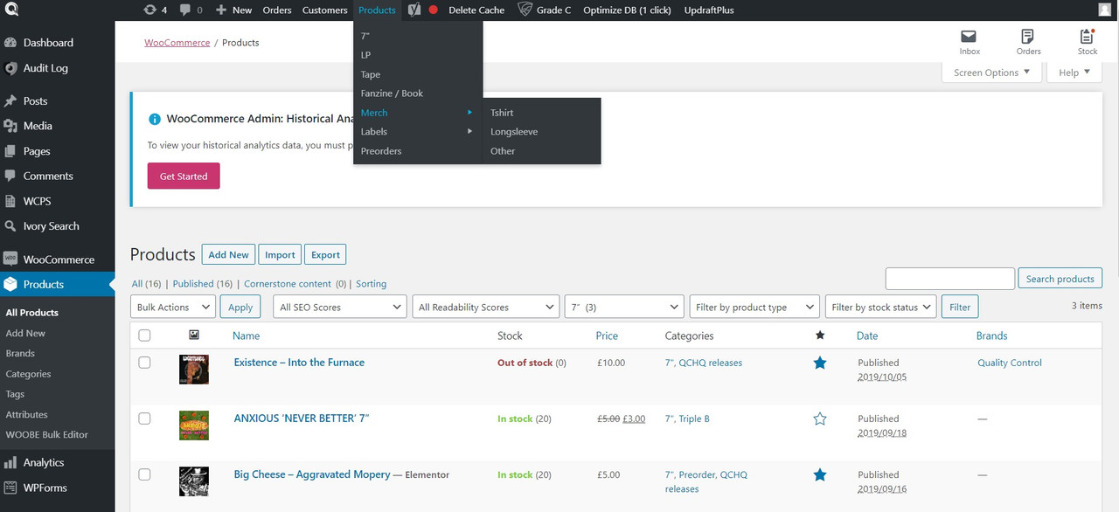Image resolution: width=1119 pixels, height=512 pixels.
Task: Click Apply for bulk actions
Action: (x=240, y=307)
